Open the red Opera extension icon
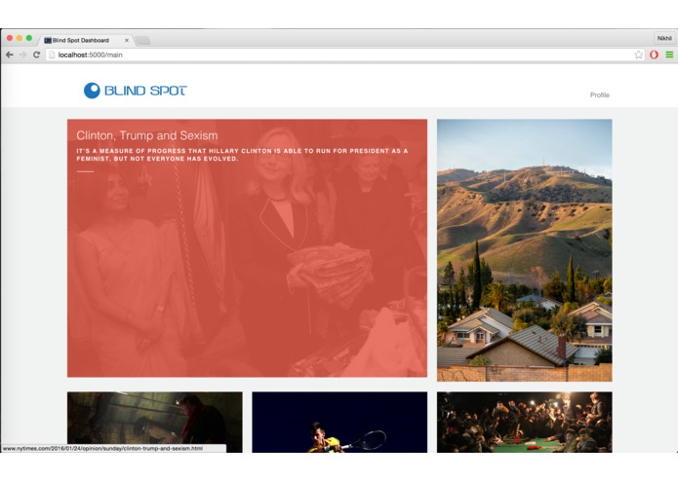The image size is (678, 481). click(654, 55)
